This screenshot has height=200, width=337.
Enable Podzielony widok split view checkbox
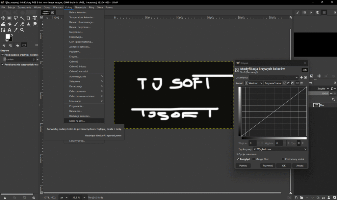[x=283, y=159]
